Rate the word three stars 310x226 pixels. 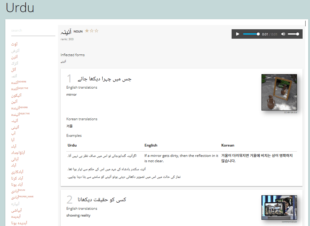point(96,30)
